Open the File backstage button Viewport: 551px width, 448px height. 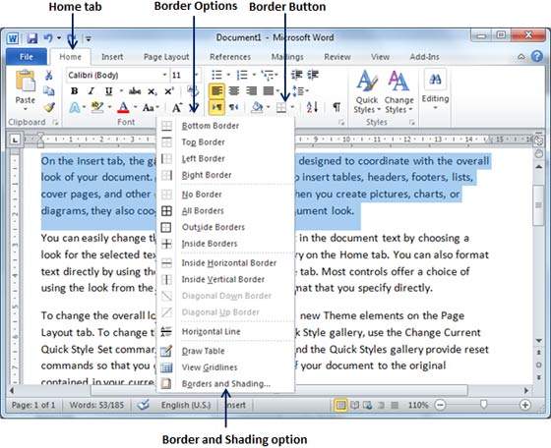pyautogui.click(x=27, y=57)
